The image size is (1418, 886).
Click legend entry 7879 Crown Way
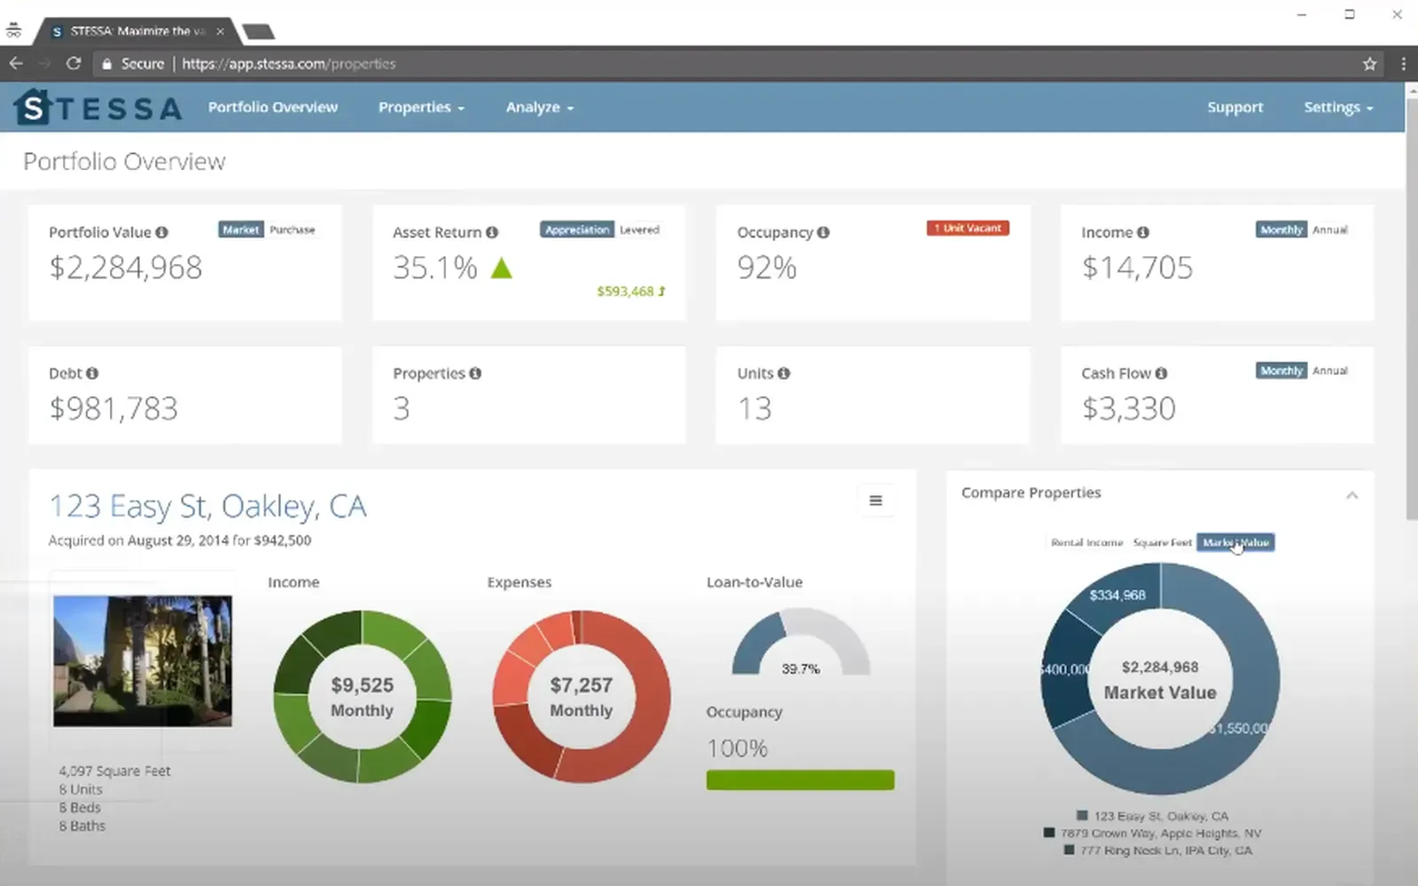[1152, 833]
